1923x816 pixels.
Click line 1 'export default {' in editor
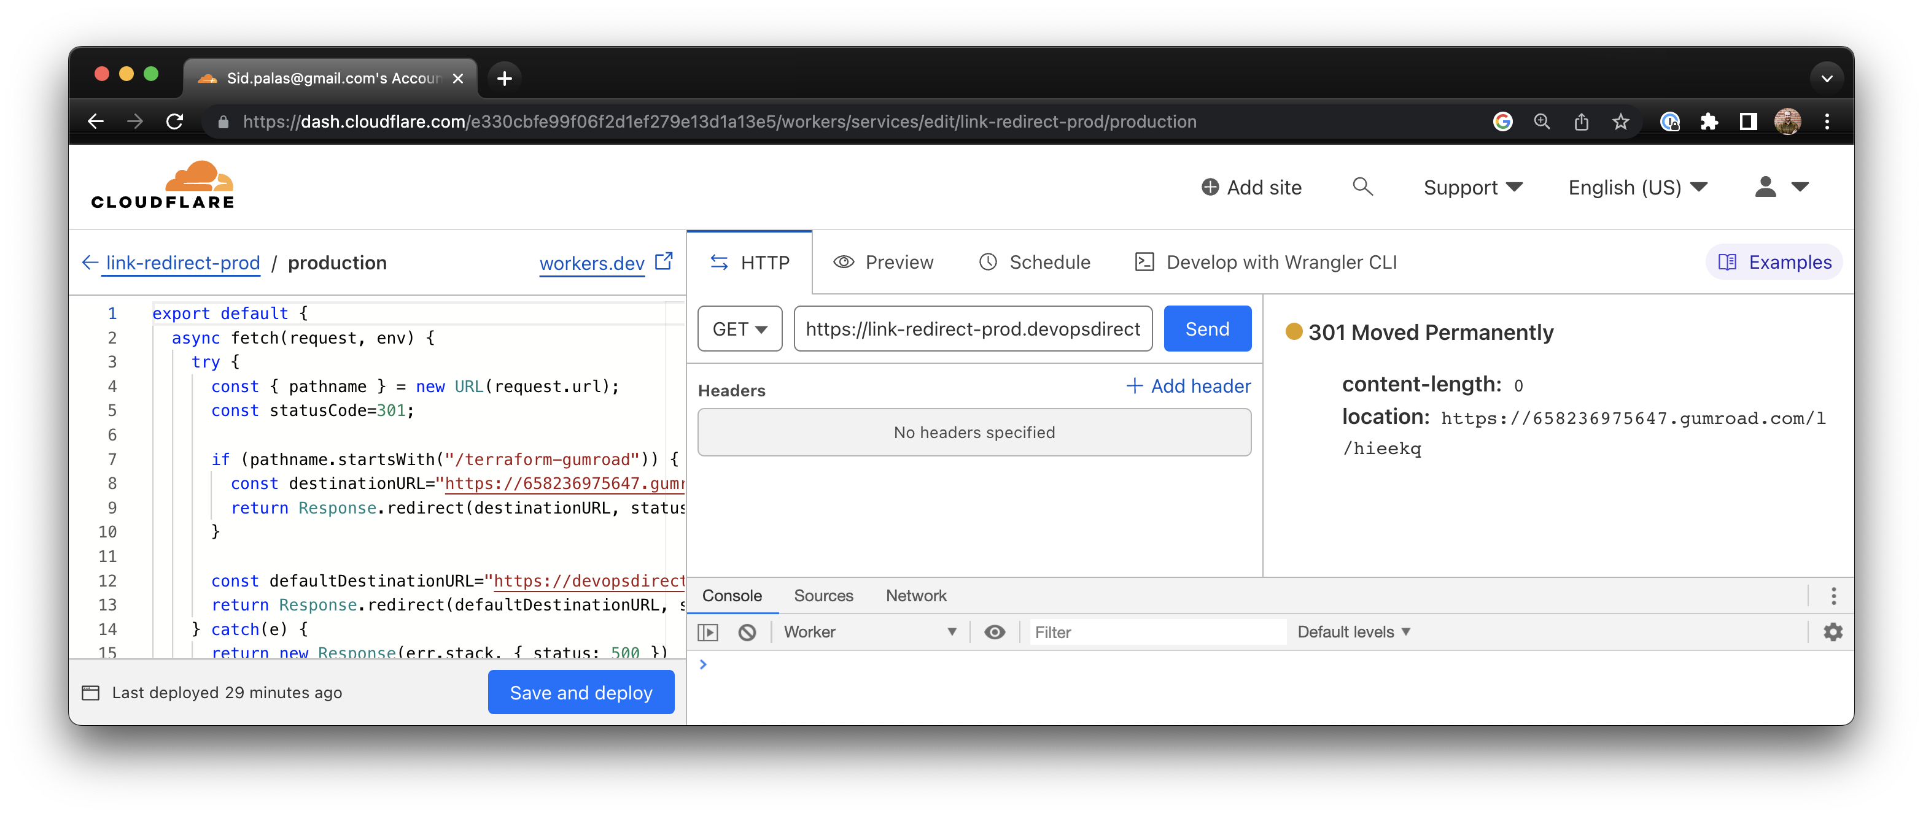pyautogui.click(x=231, y=314)
